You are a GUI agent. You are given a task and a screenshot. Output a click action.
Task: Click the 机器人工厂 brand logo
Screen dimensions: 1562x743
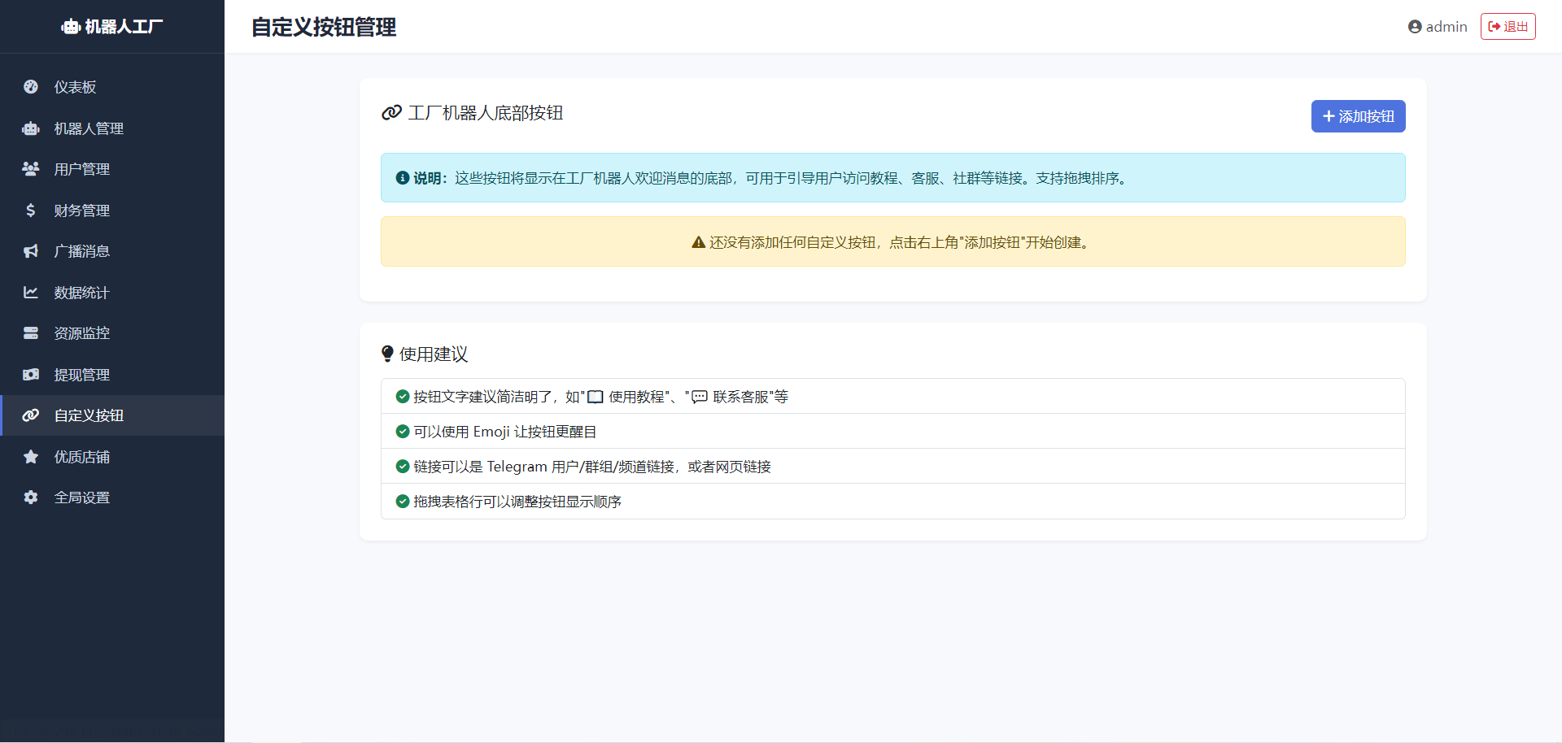click(112, 27)
